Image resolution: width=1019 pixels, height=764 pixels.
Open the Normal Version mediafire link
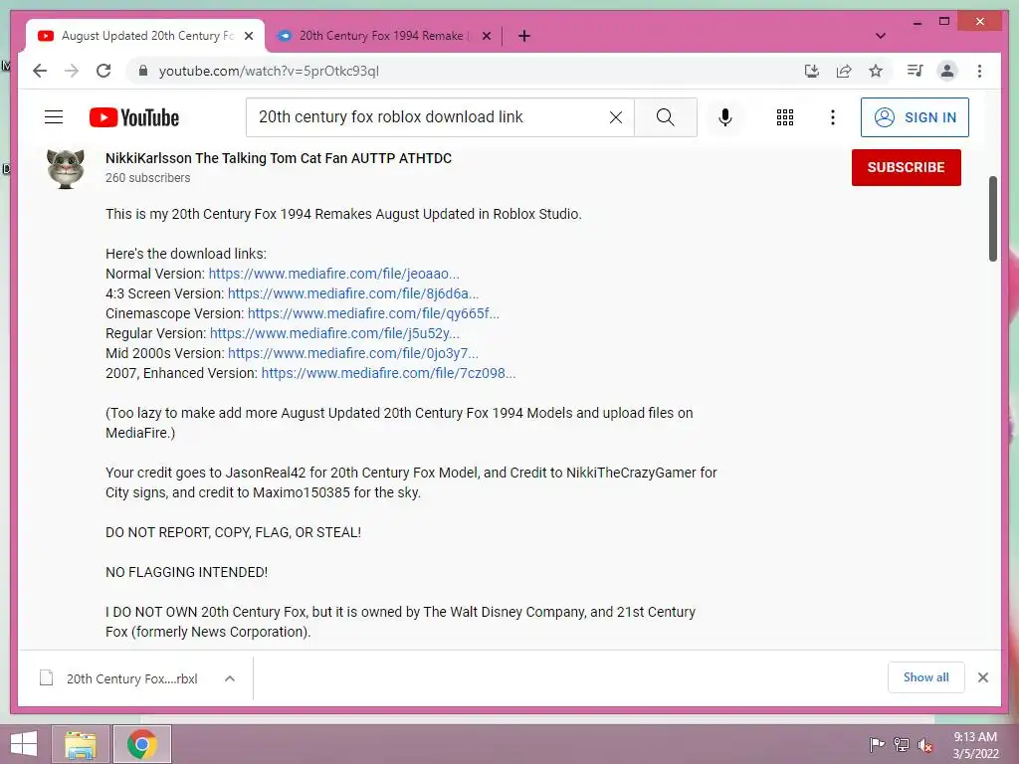pos(333,274)
